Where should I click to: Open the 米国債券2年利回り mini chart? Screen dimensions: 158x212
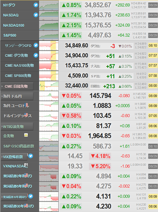click(x=49, y=176)
